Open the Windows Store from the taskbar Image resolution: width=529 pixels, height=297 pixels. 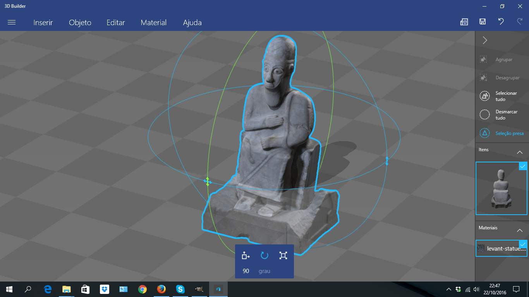pos(86,289)
